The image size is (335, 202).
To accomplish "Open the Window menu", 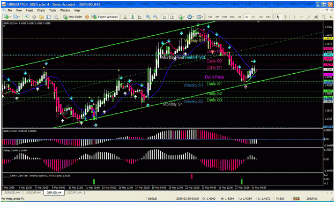I will pyautogui.click(x=65, y=10).
